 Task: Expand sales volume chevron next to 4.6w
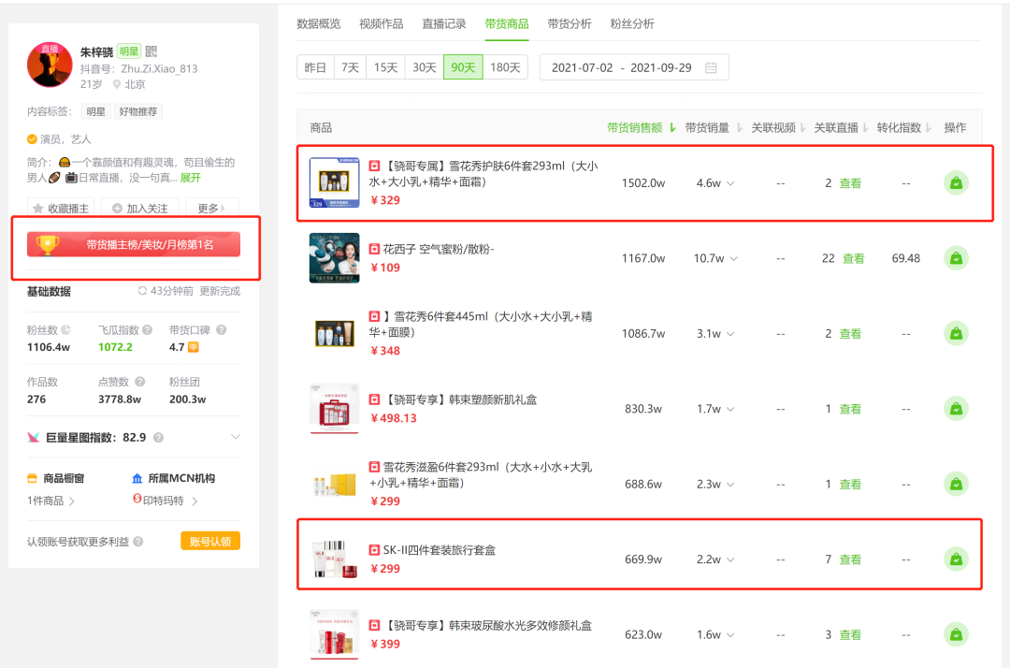coord(730,183)
